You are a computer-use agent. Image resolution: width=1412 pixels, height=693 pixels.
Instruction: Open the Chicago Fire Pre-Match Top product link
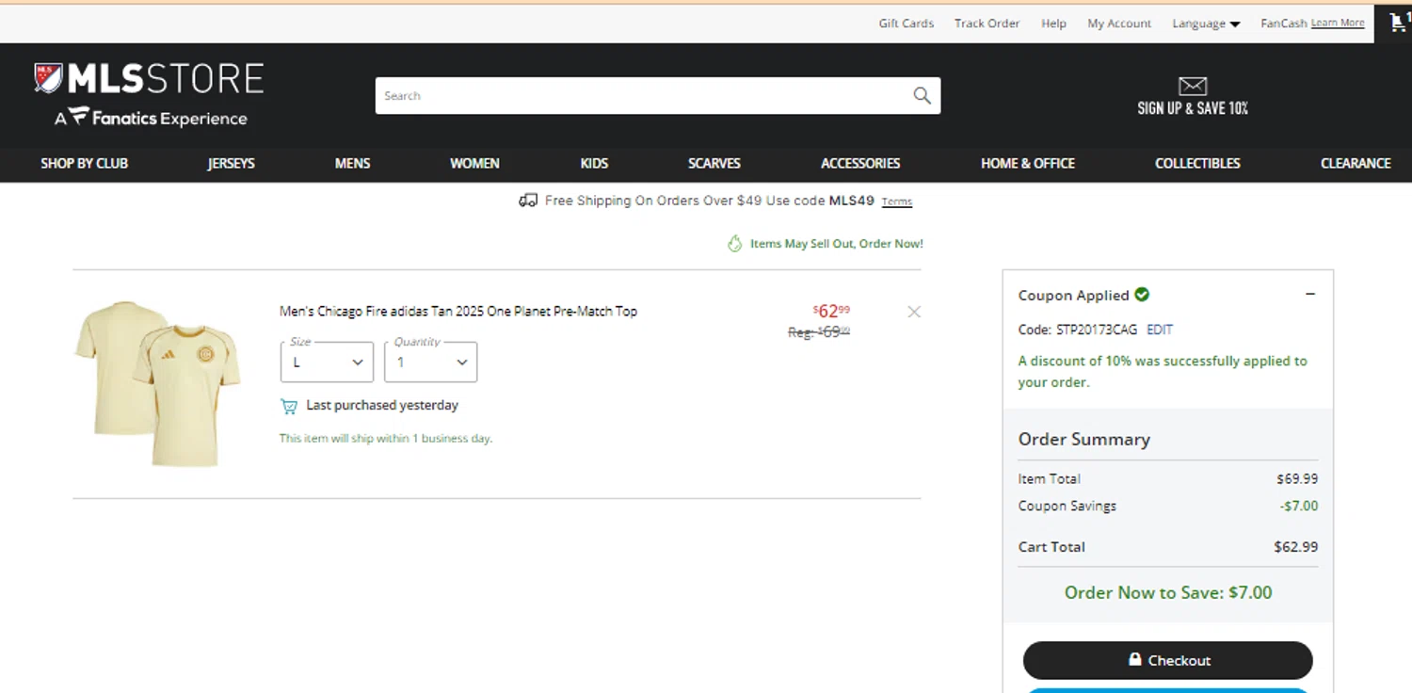[x=458, y=312]
